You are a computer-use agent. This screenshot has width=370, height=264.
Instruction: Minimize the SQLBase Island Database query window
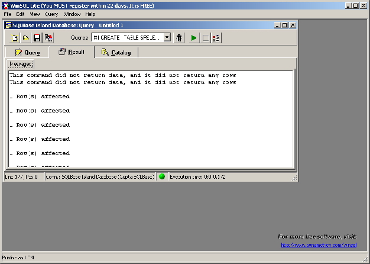click(x=278, y=25)
